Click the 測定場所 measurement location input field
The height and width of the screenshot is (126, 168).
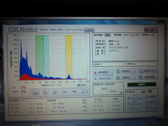point(113,64)
